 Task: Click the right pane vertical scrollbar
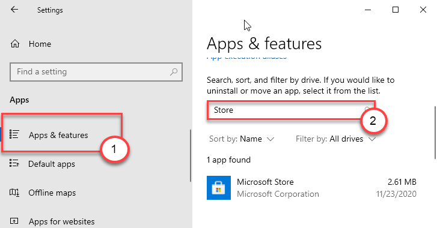[435, 133]
